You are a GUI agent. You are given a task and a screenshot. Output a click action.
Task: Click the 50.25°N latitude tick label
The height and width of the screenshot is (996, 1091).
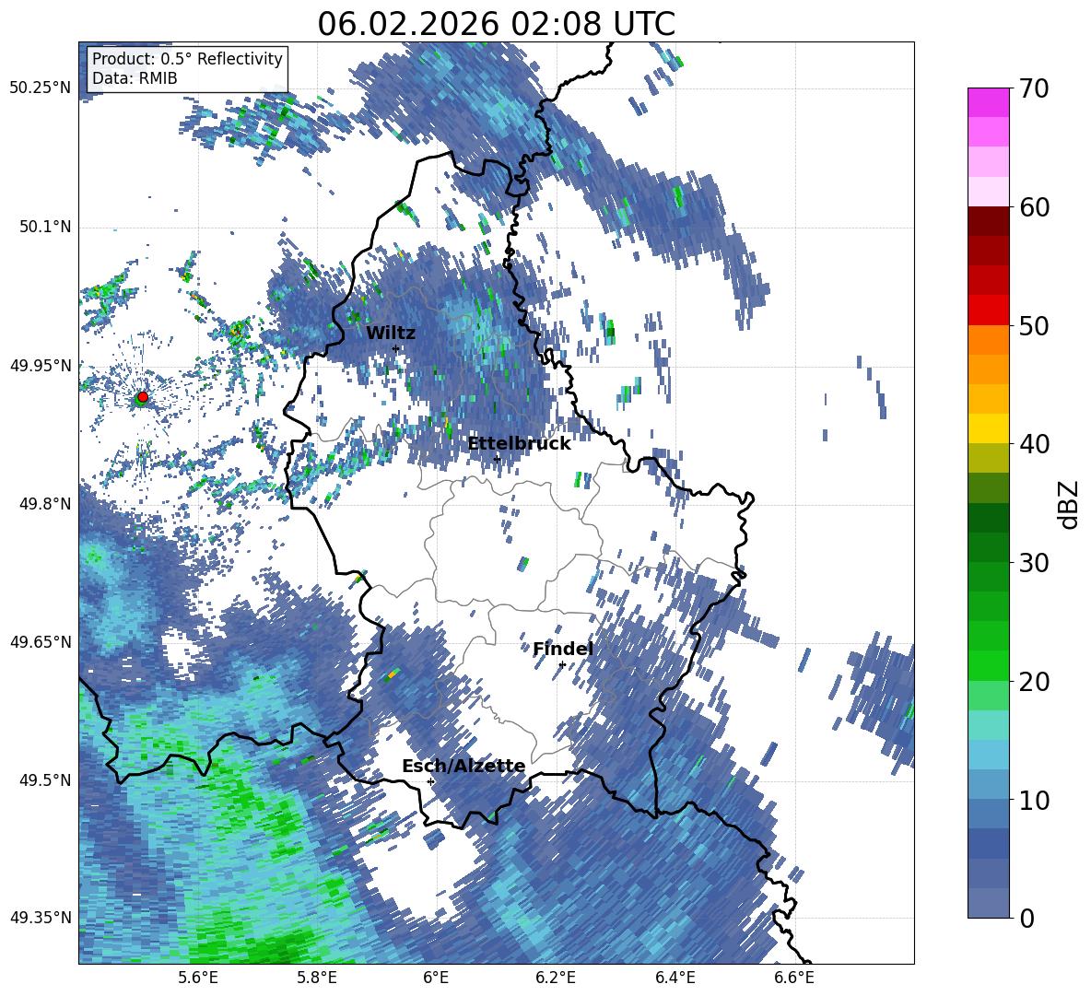tap(41, 88)
